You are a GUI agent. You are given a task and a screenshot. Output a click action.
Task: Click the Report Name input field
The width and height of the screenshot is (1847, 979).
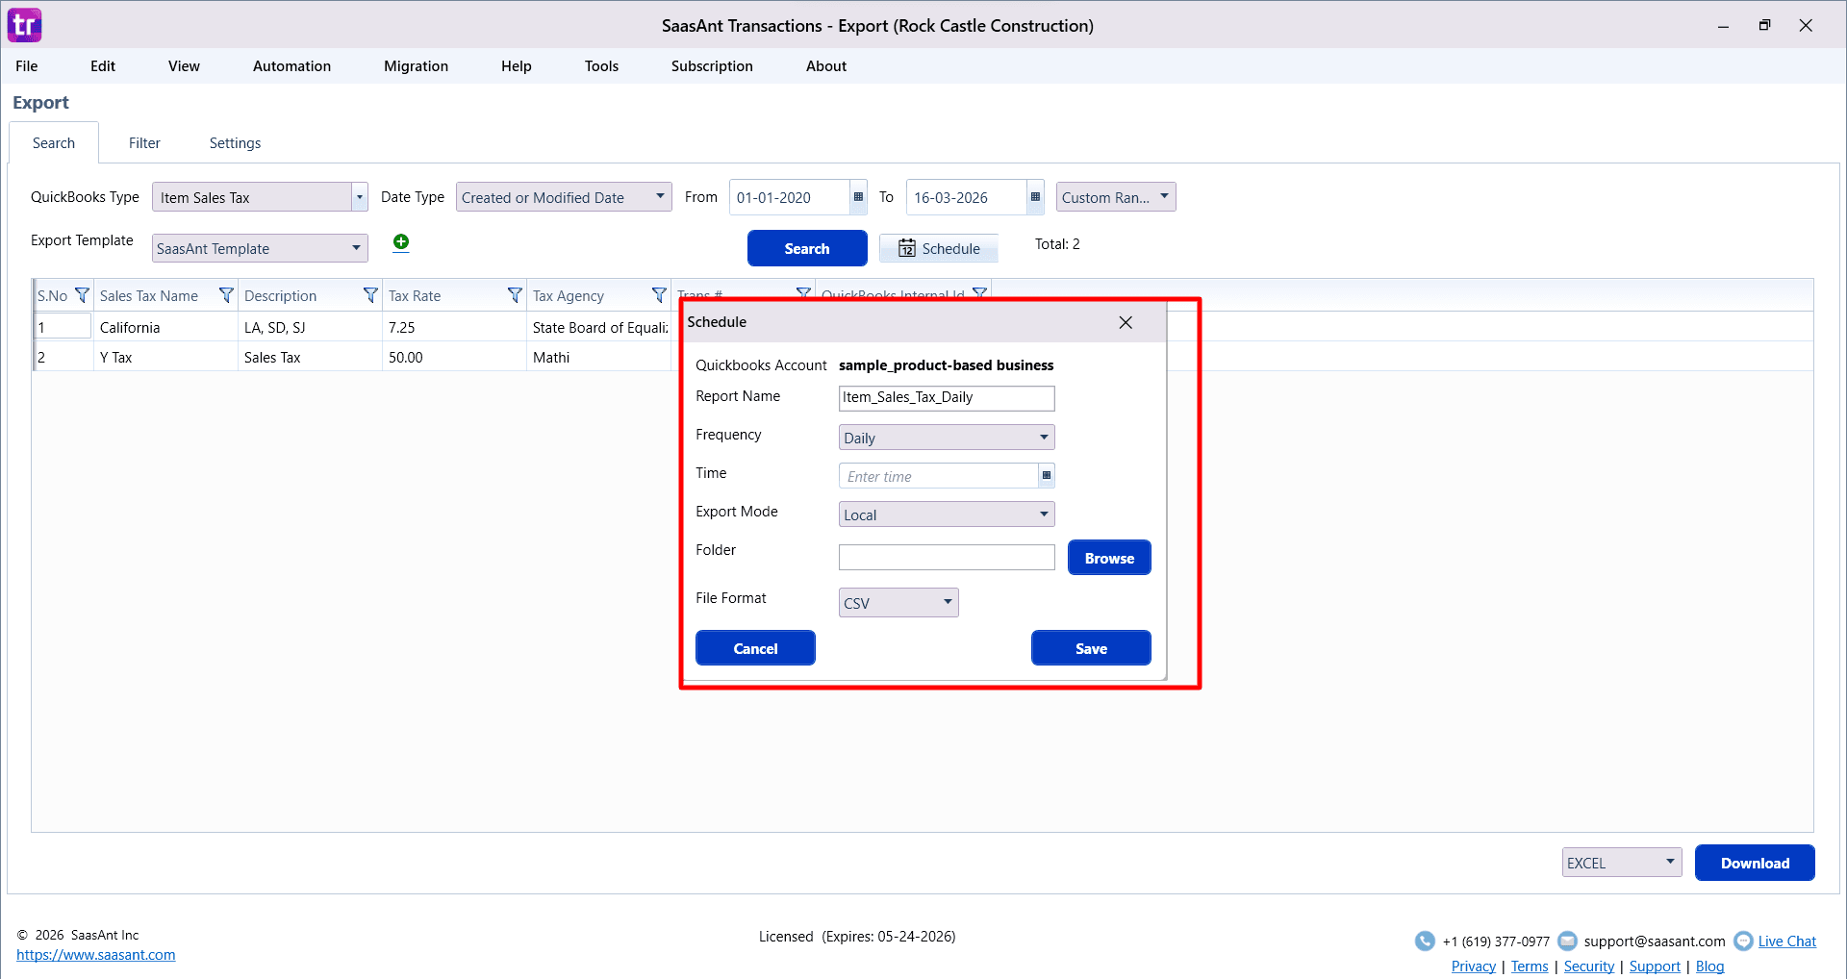946,397
